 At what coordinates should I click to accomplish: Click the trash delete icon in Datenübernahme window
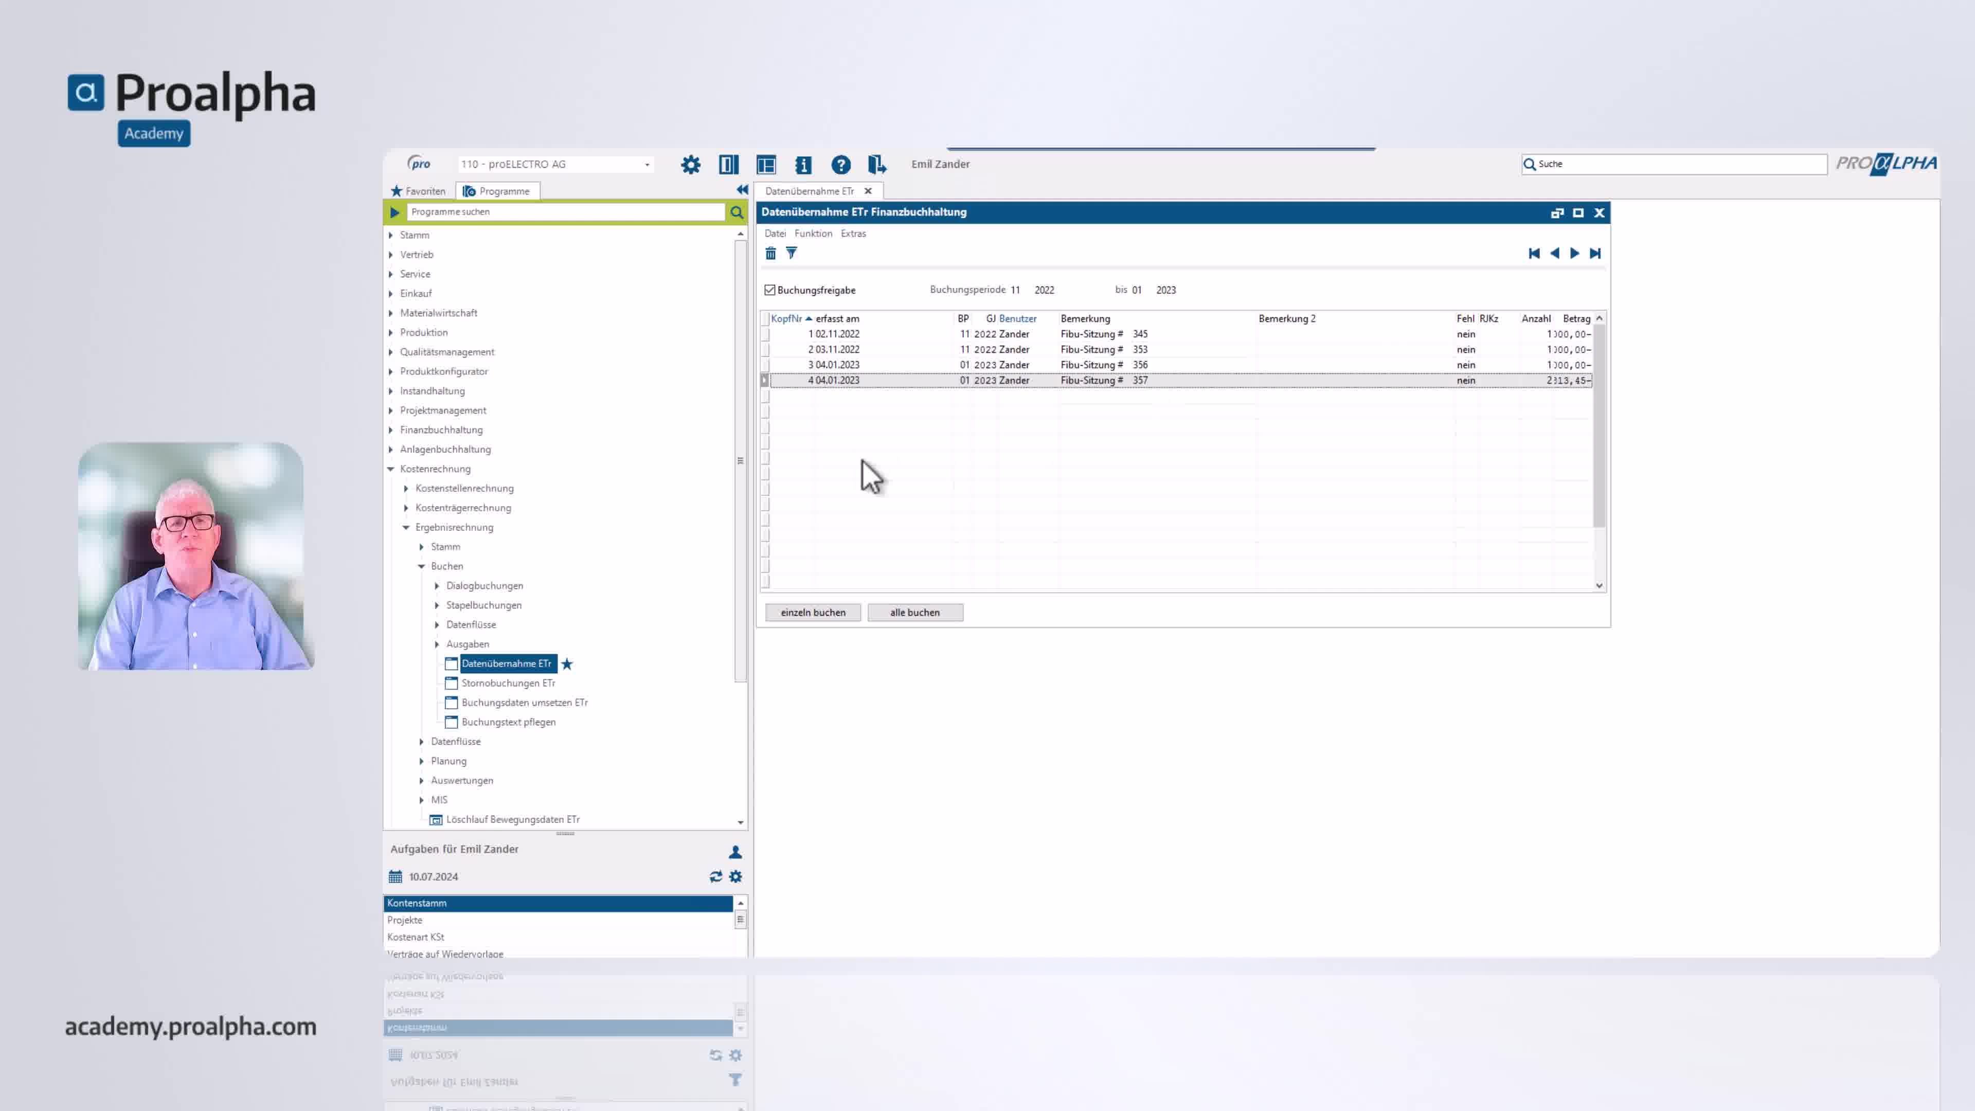click(x=770, y=253)
